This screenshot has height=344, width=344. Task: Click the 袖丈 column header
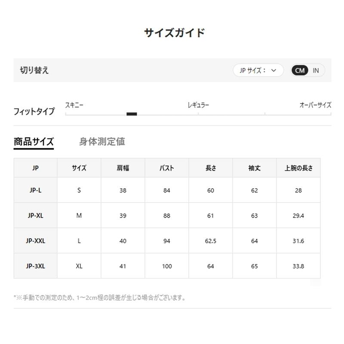tap(255, 168)
